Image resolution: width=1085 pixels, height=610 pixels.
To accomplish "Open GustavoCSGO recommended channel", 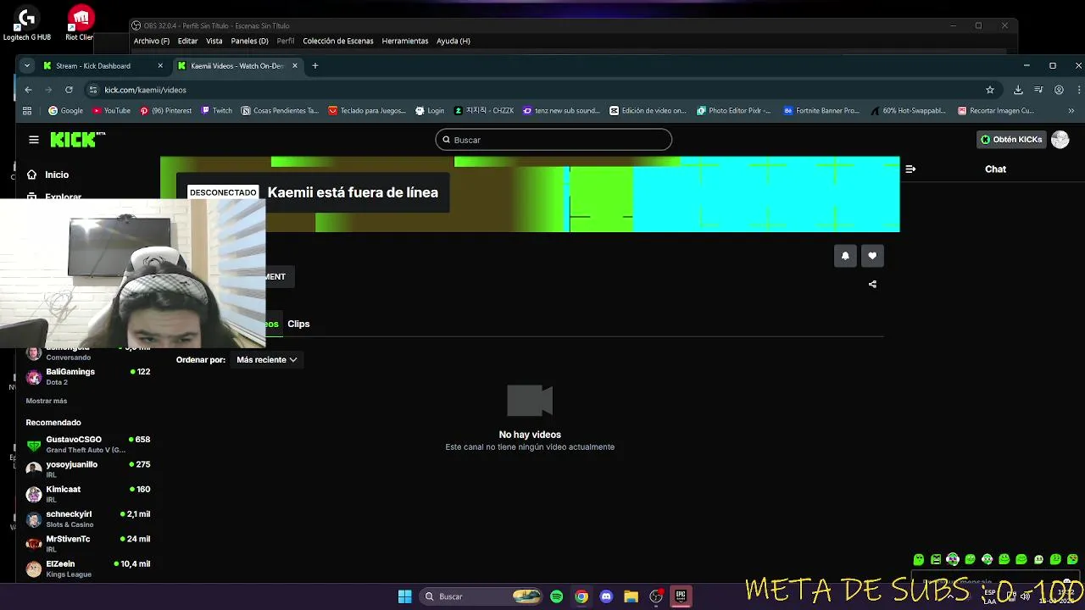I will (x=88, y=444).
